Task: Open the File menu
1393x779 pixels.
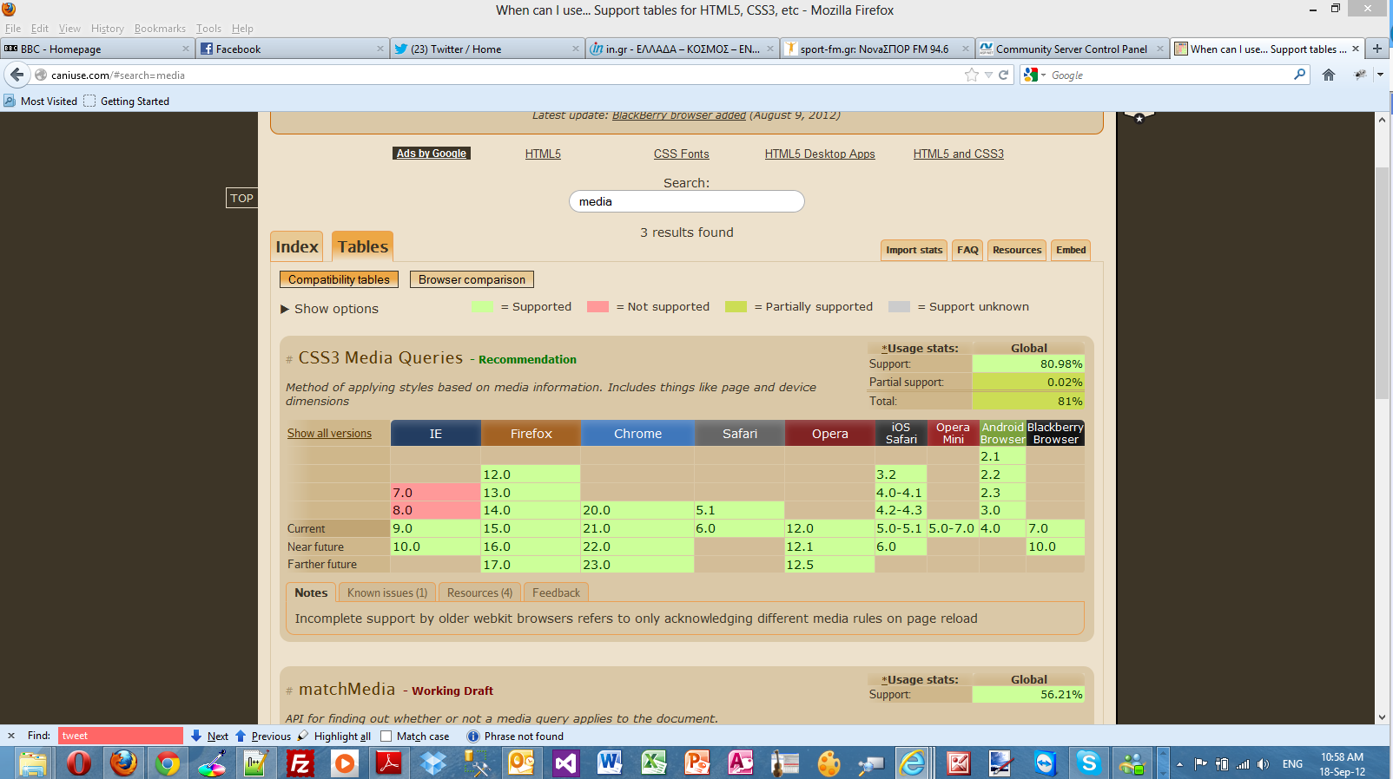Action: click(13, 28)
